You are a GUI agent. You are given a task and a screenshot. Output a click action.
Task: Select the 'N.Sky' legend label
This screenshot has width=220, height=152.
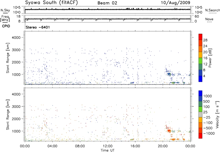(x=5, y=10)
